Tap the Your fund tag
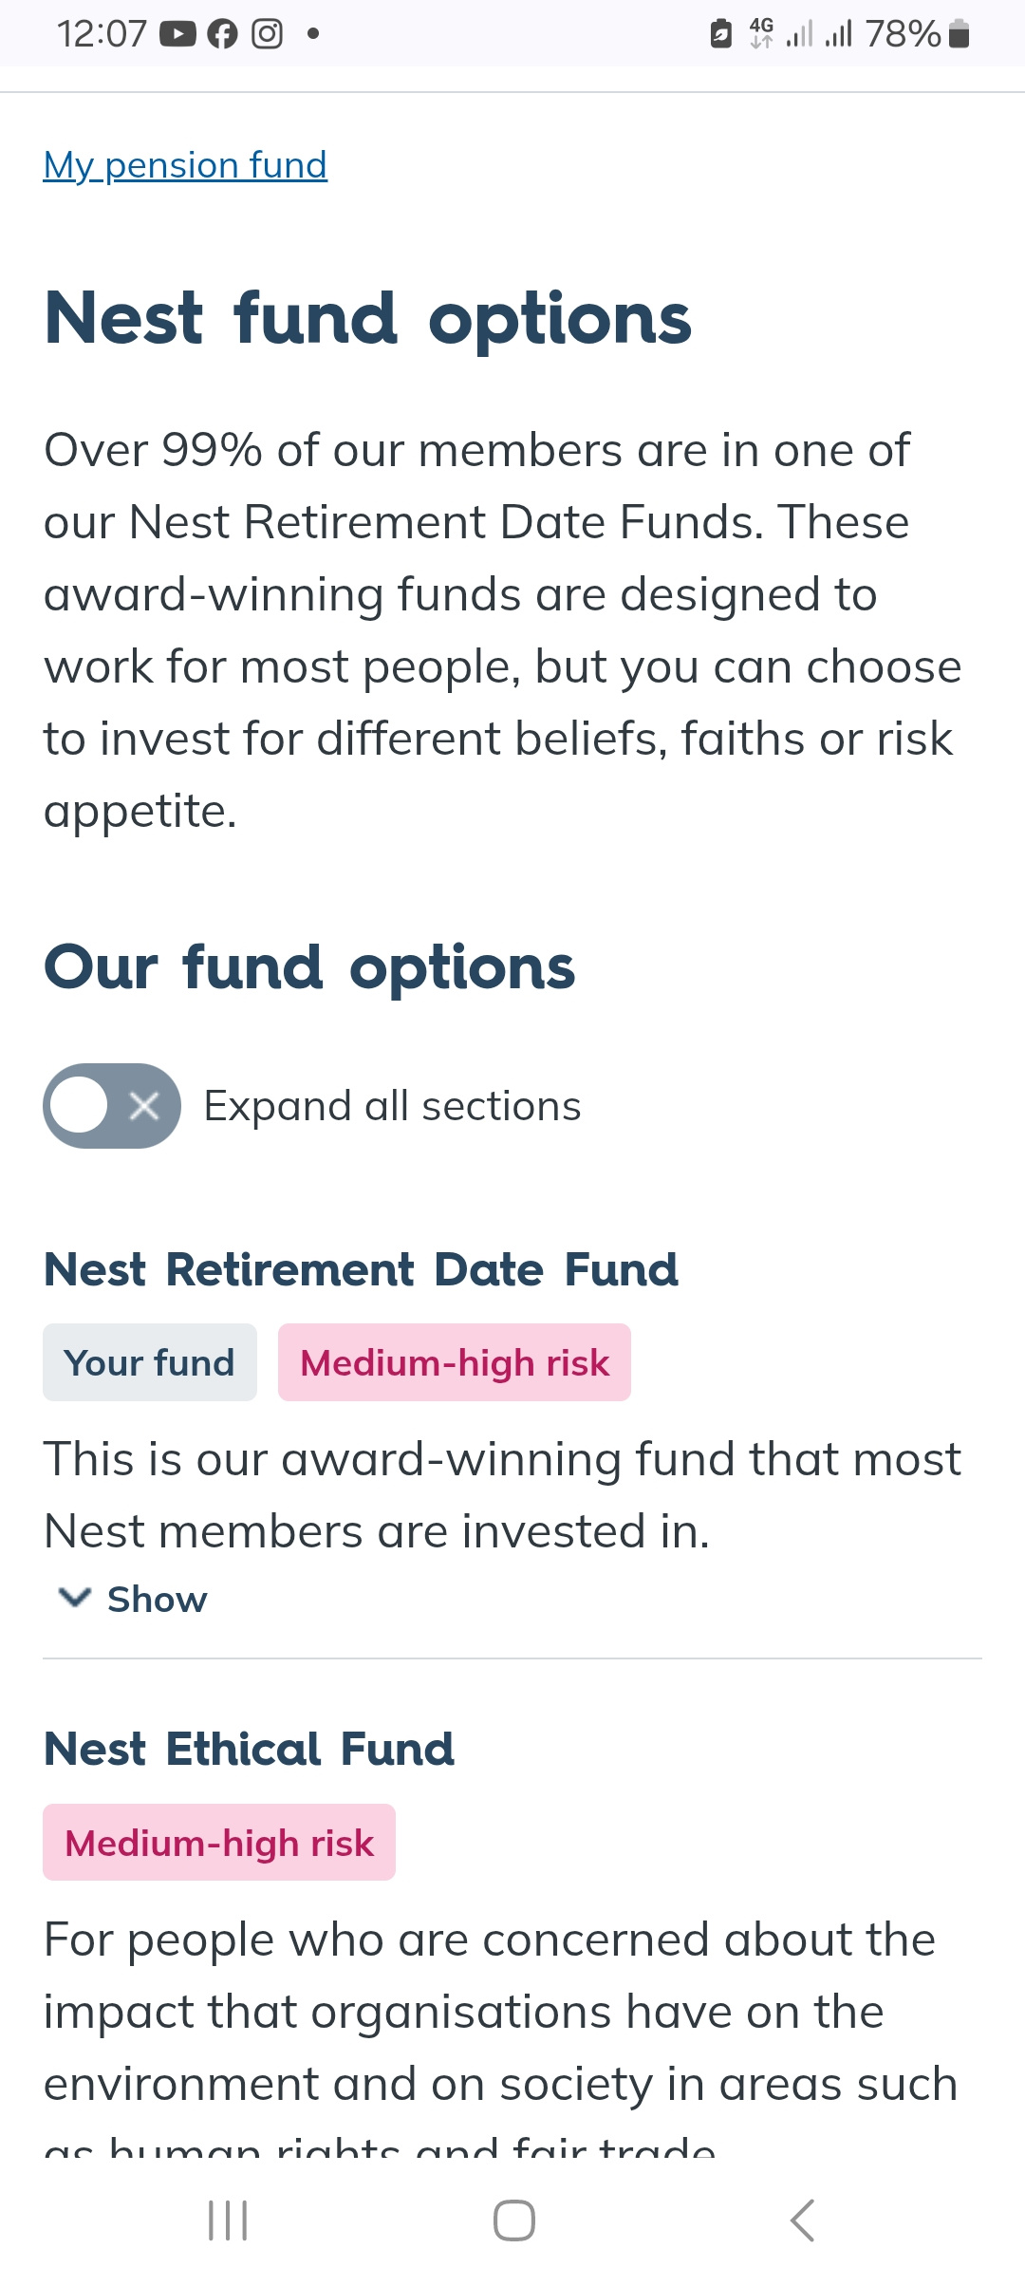This screenshot has height=2286, width=1025. tap(149, 1362)
